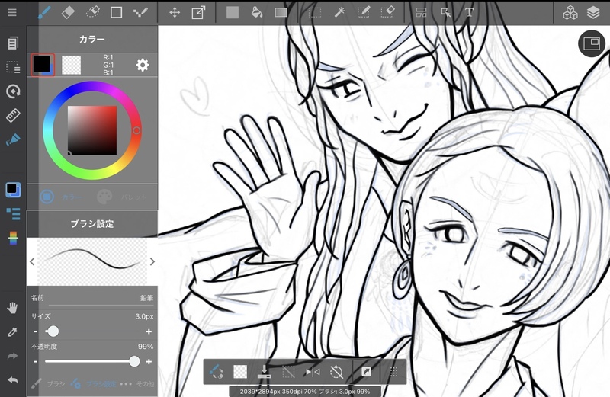
Task: Switch to the ブラシ tab
Action: [x=47, y=384]
